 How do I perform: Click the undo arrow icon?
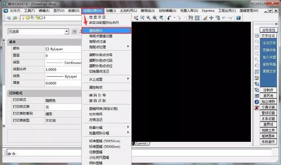tap(169, 18)
